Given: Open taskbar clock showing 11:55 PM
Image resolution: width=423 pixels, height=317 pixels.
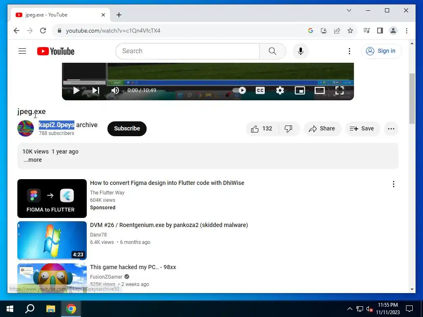Looking at the screenshot, I should [x=387, y=309].
